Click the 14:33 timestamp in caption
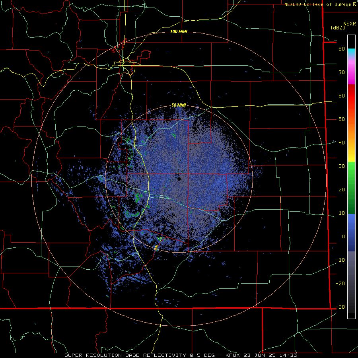This screenshot has width=358, height=358. pos(288,355)
